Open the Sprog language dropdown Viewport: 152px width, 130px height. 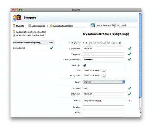(x=104, y=82)
